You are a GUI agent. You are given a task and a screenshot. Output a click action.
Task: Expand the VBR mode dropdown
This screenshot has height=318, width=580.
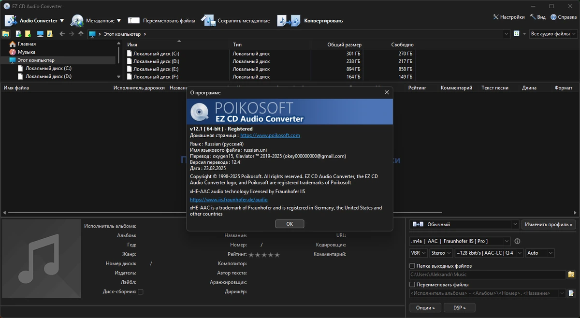419,253
